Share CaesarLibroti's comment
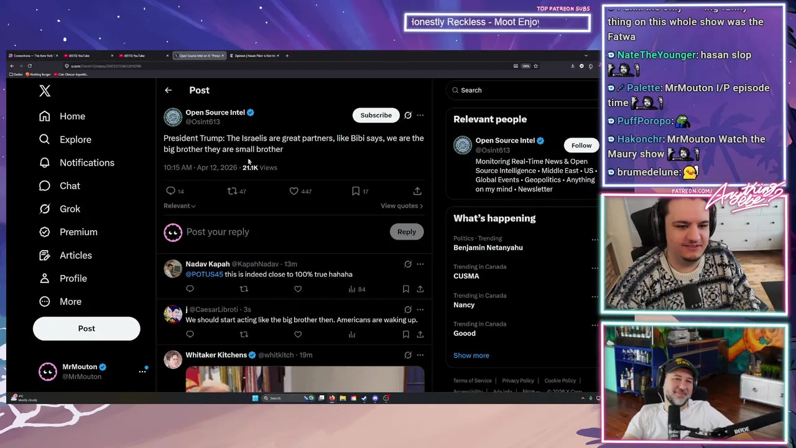 click(420, 334)
